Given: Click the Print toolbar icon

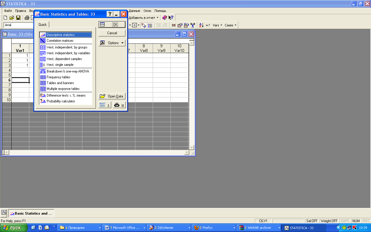Looking at the screenshot, I should tap(27, 18).
